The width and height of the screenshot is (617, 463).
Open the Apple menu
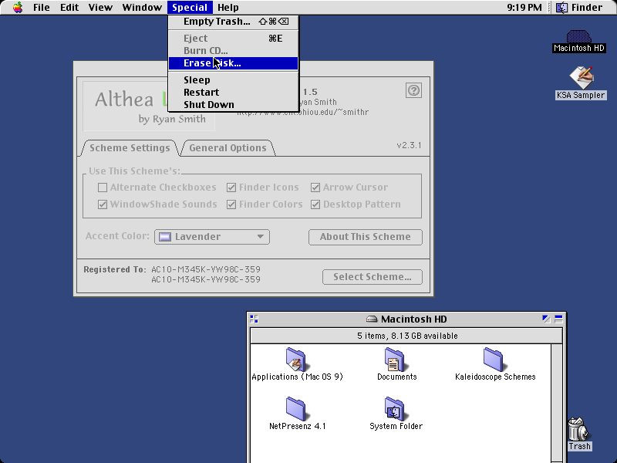click(18, 8)
